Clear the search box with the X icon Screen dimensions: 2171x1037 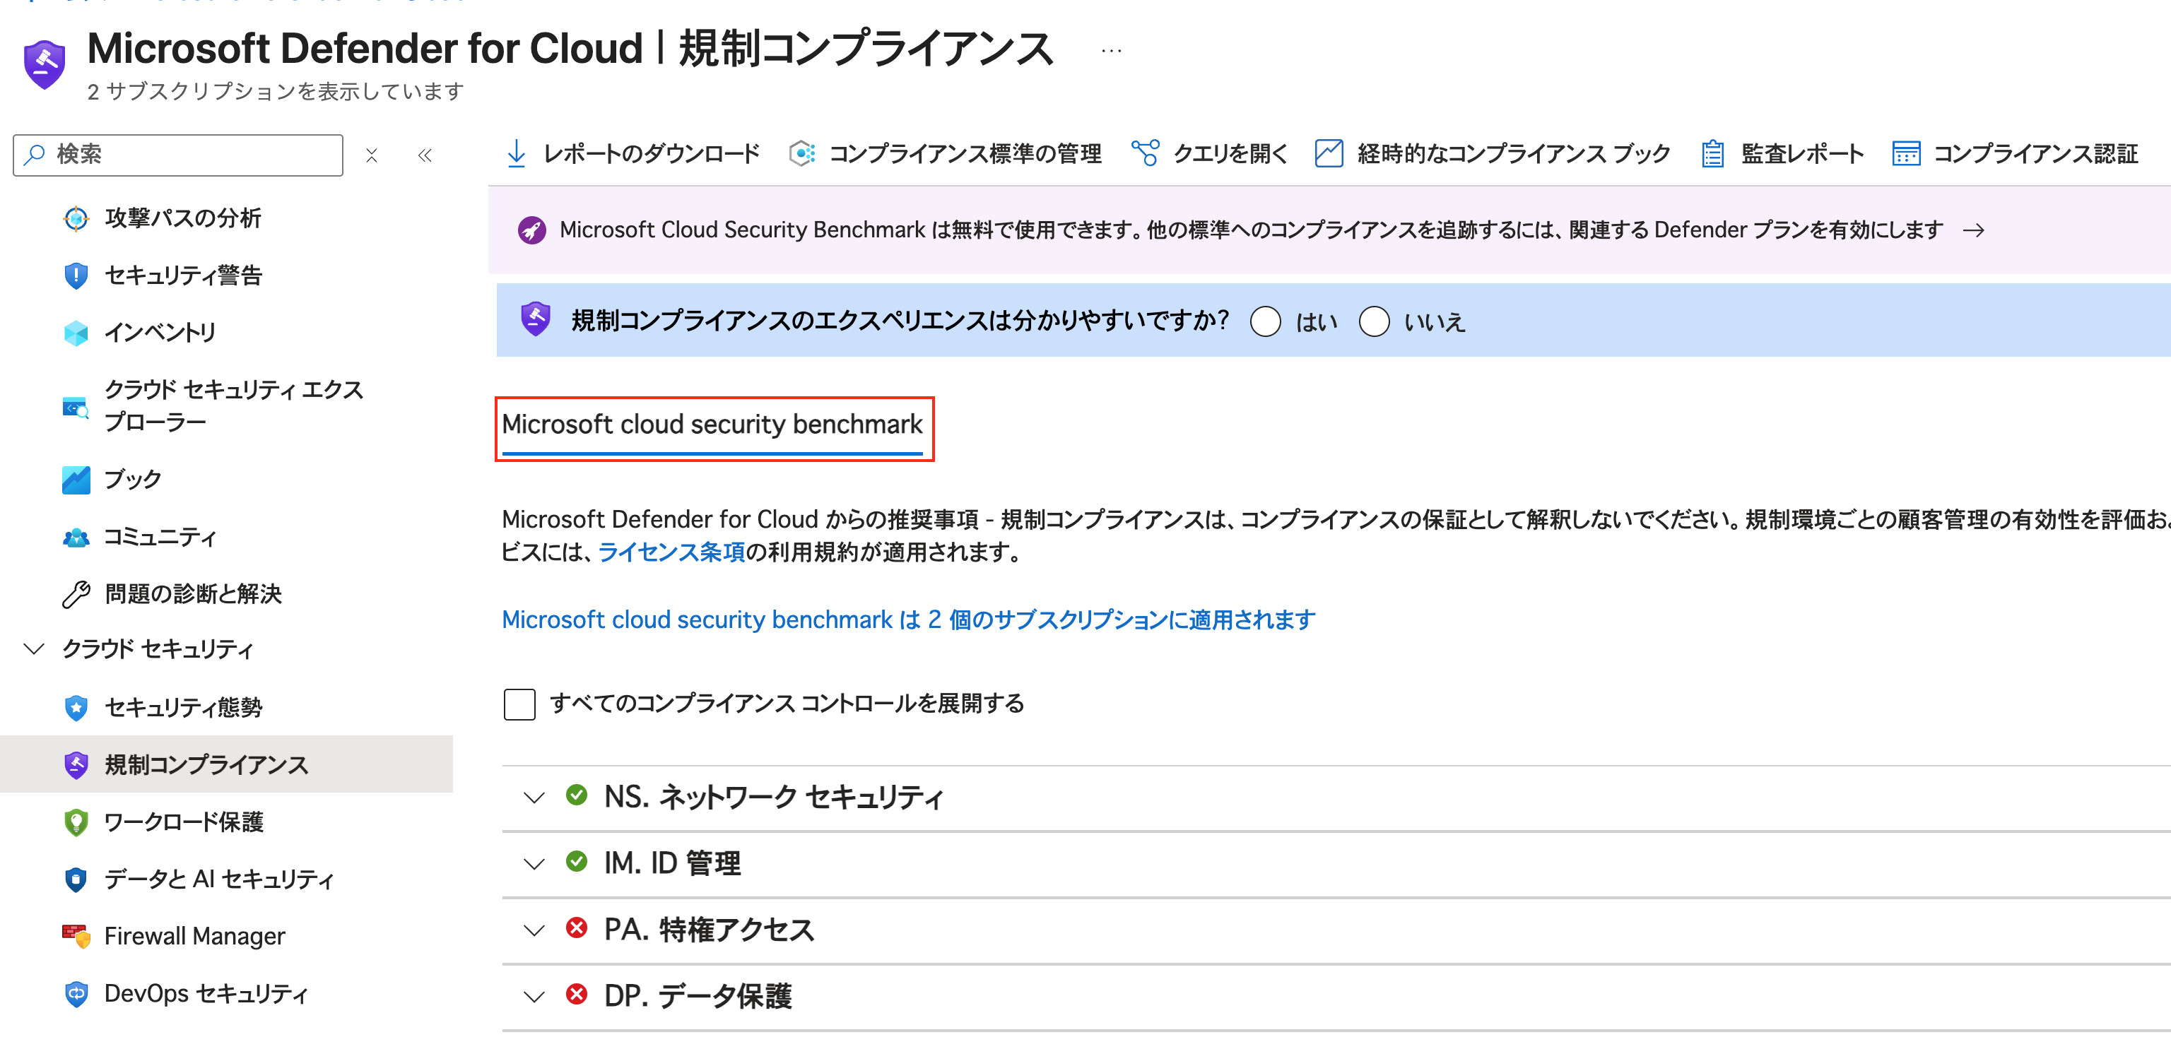click(372, 155)
